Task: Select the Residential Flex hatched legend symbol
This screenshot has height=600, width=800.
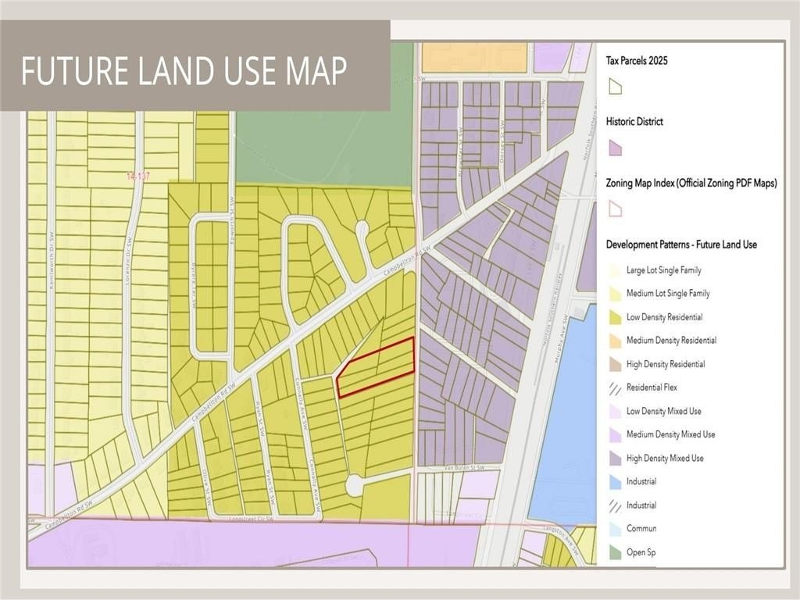Action: tap(616, 388)
